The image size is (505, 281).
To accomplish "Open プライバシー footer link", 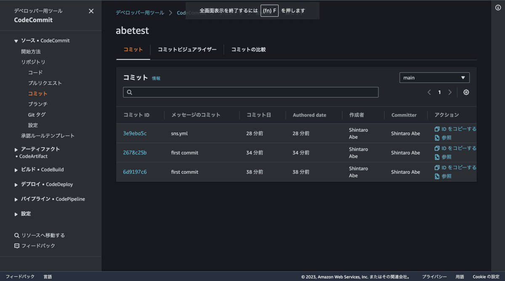I will pos(434,276).
